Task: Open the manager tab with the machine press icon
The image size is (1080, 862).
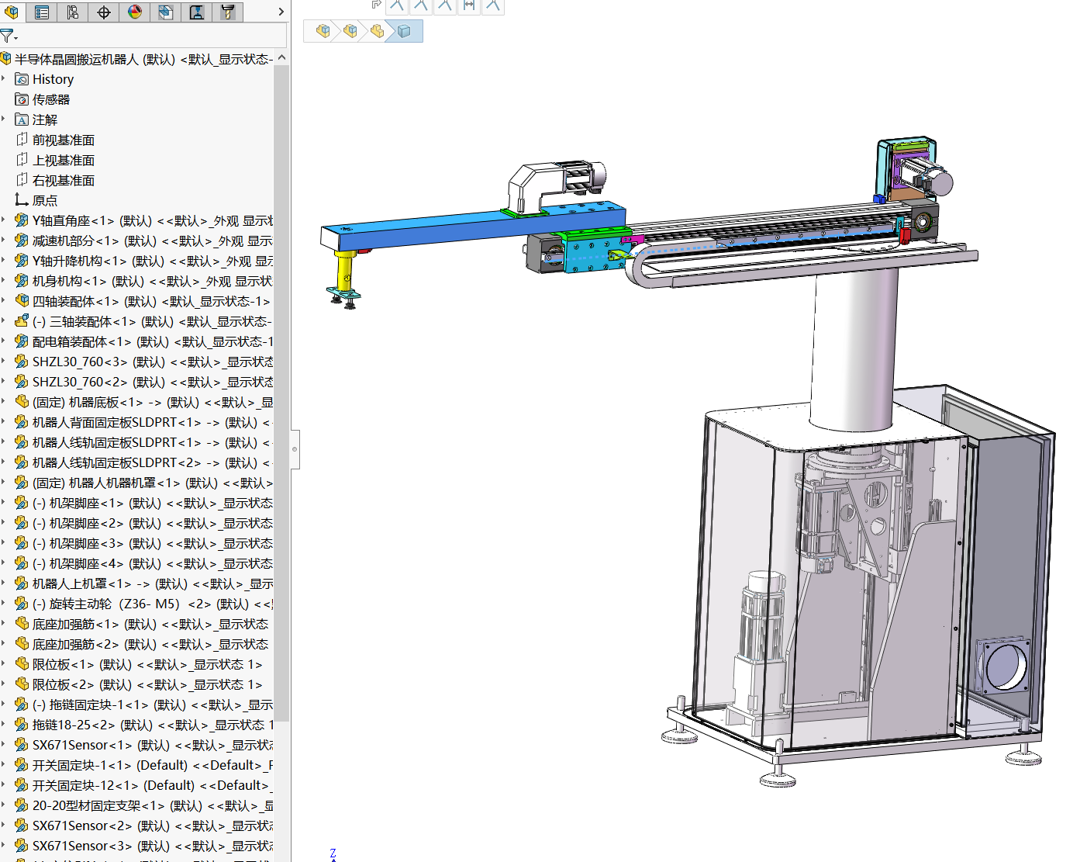Action: (x=197, y=12)
